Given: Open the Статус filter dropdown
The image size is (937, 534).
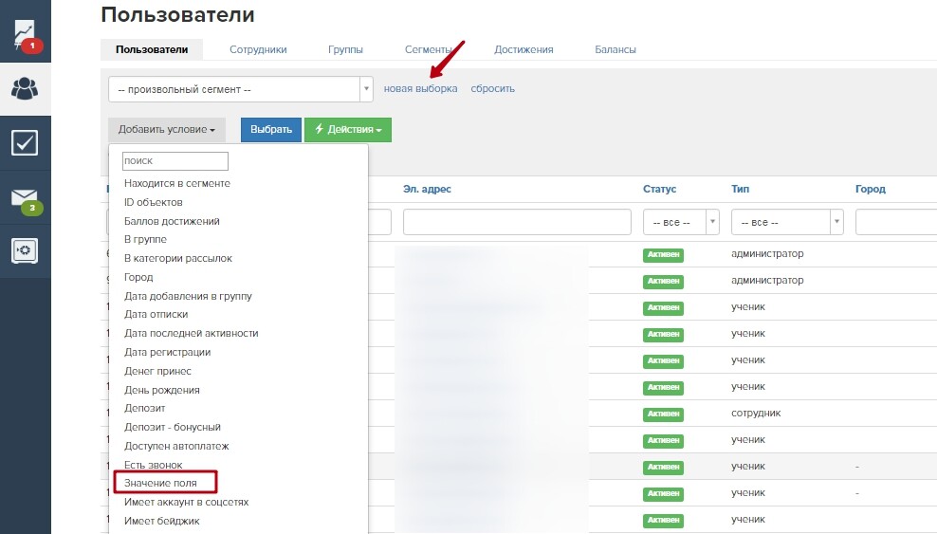Looking at the screenshot, I should click(x=681, y=222).
